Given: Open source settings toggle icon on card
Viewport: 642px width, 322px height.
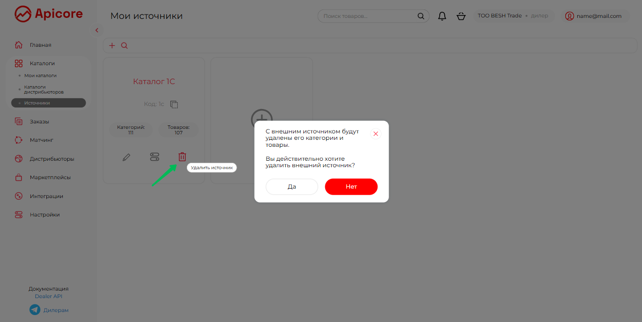Looking at the screenshot, I should tap(154, 157).
